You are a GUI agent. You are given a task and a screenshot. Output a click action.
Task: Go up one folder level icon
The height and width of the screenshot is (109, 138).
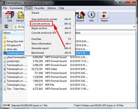[6, 27]
